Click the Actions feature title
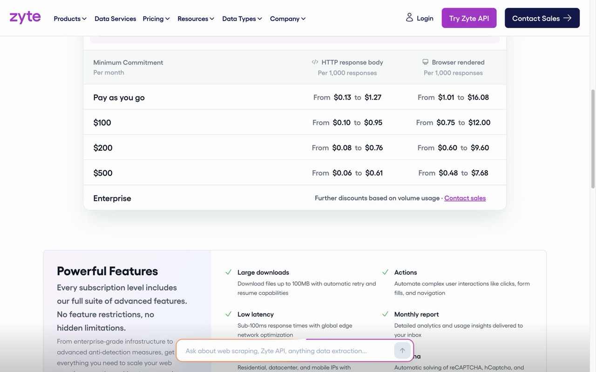The image size is (596, 372). click(406, 272)
